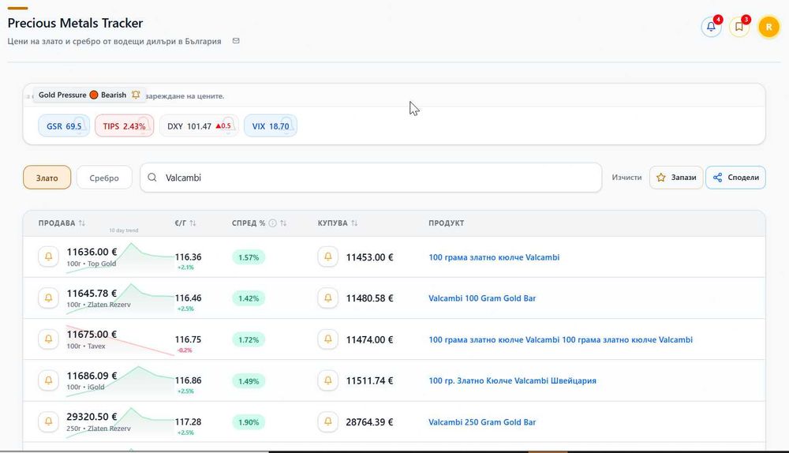Open Valcambi 100 Gram Gold Bar link
The width and height of the screenshot is (789, 453).
[482, 298]
